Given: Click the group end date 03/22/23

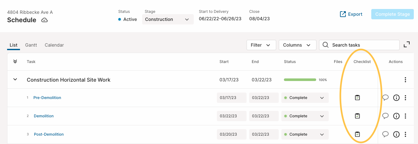Looking at the screenshot, I should point(262,80).
